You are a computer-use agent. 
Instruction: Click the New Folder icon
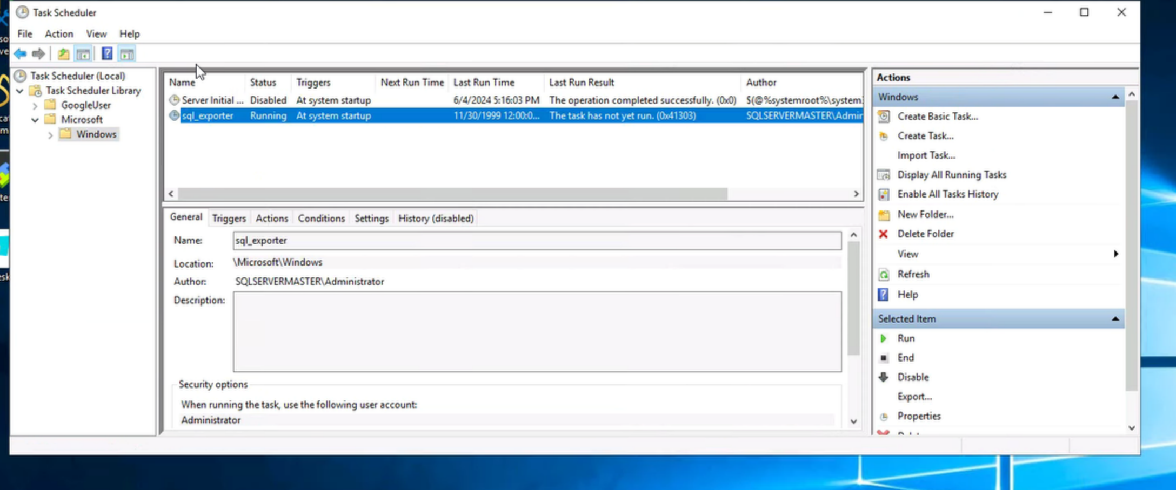884,215
